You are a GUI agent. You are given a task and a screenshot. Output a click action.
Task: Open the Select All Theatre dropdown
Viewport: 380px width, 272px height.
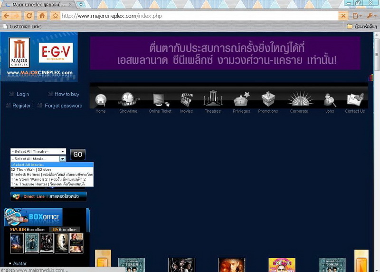point(38,151)
